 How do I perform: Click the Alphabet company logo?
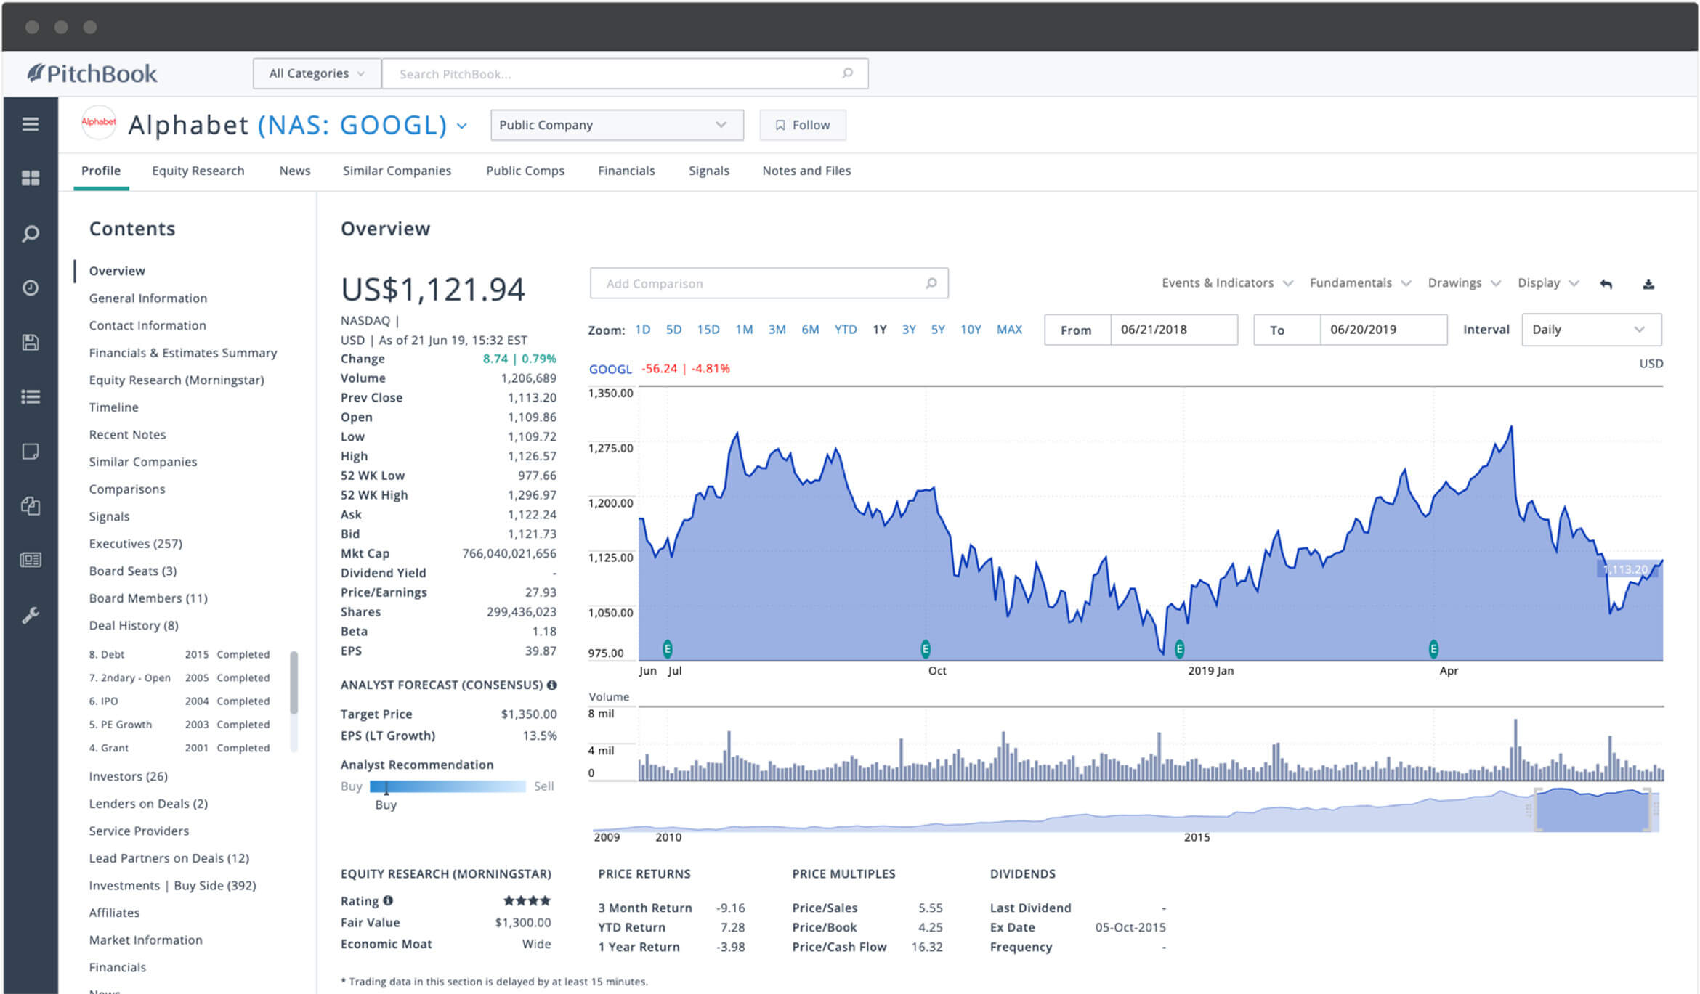(x=99, y=122)
